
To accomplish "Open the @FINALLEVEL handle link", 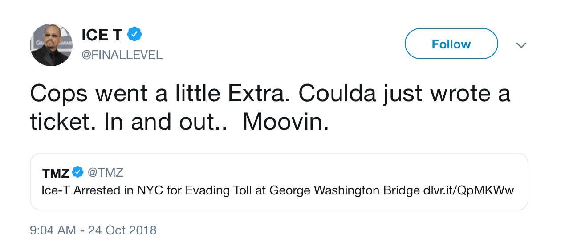I will point(122,55).
